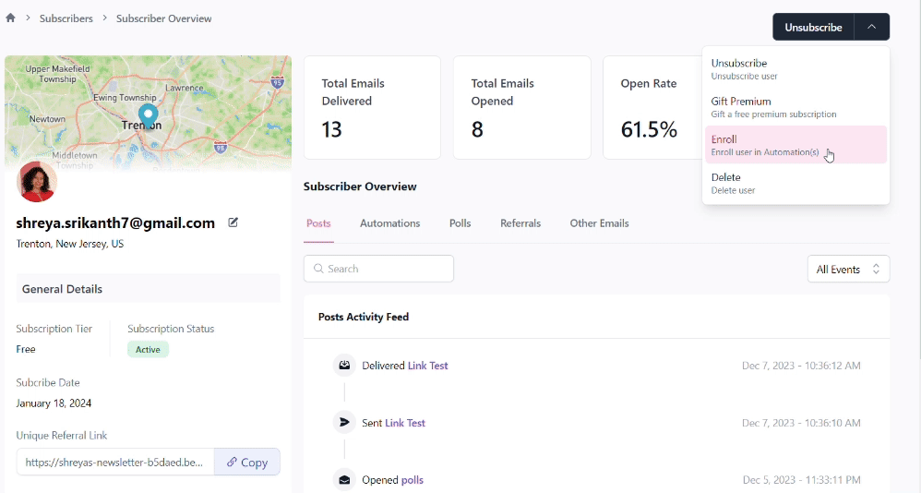Select Gift Premium menu option
This screenshot has height=493, width=921.
tap(795, 107)
